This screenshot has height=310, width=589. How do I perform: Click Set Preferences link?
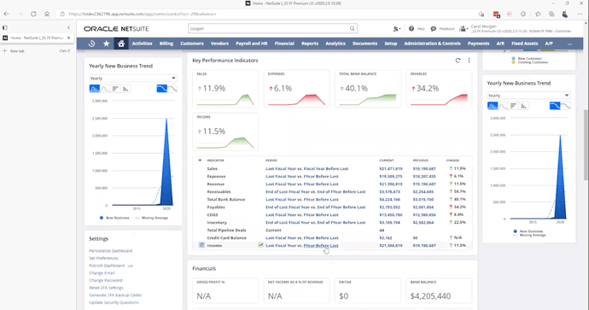click(x=103, y=258)
